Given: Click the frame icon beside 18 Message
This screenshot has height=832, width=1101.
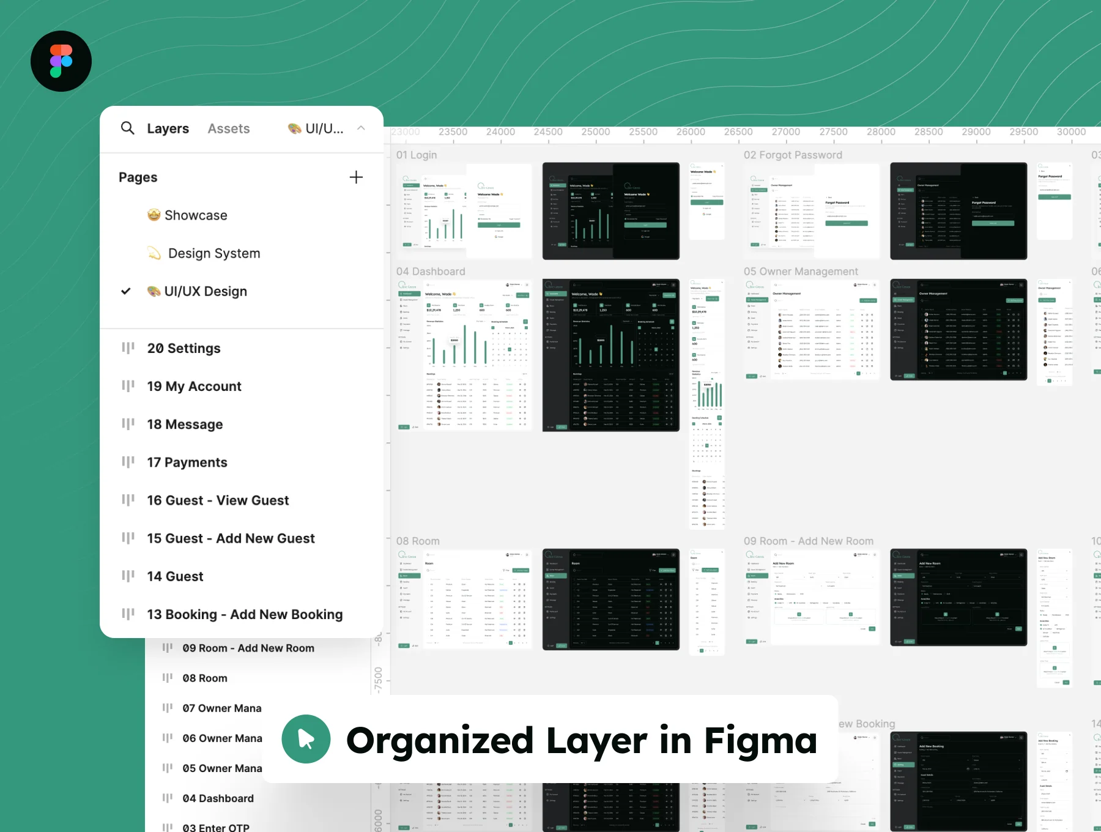Looking at the screenshot, I should (128, 424).
